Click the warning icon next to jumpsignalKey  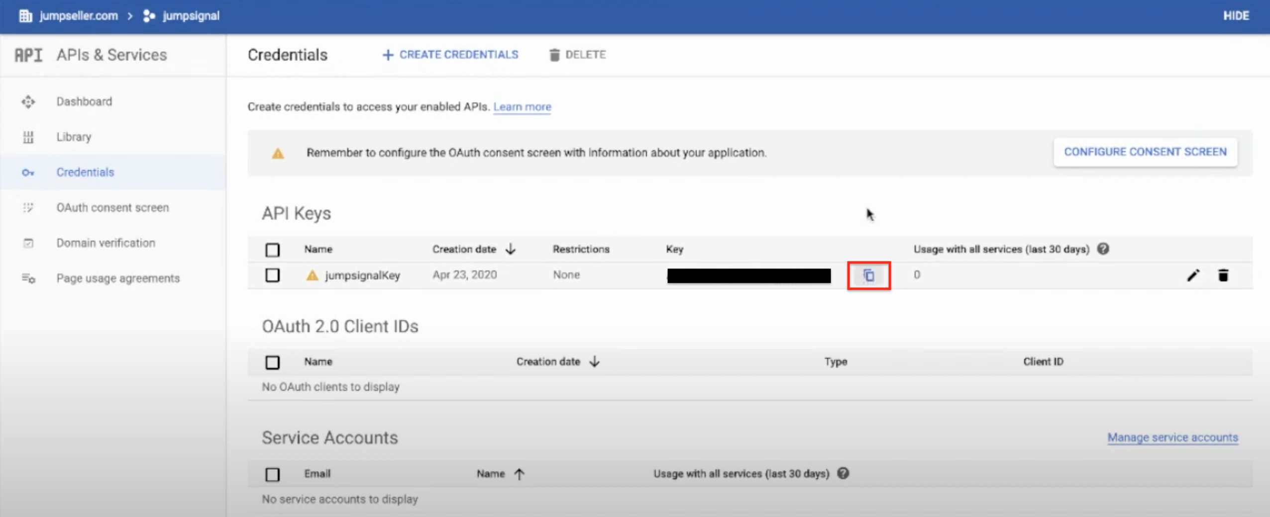click(312, 275)
